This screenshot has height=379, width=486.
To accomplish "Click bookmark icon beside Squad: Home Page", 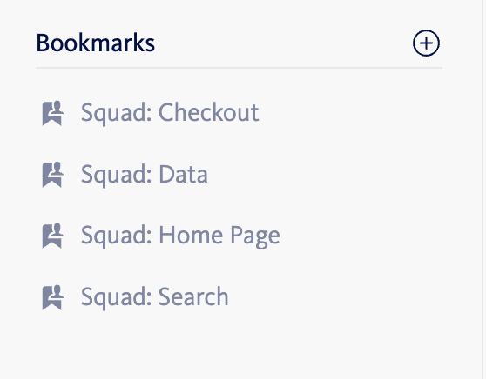I will point(52,236).
